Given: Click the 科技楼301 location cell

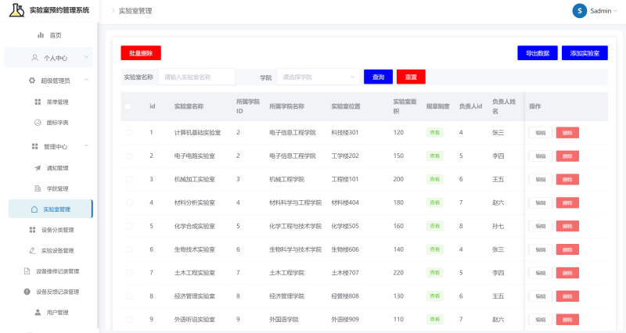Looking at the screenshot, I should click(345, 132).
